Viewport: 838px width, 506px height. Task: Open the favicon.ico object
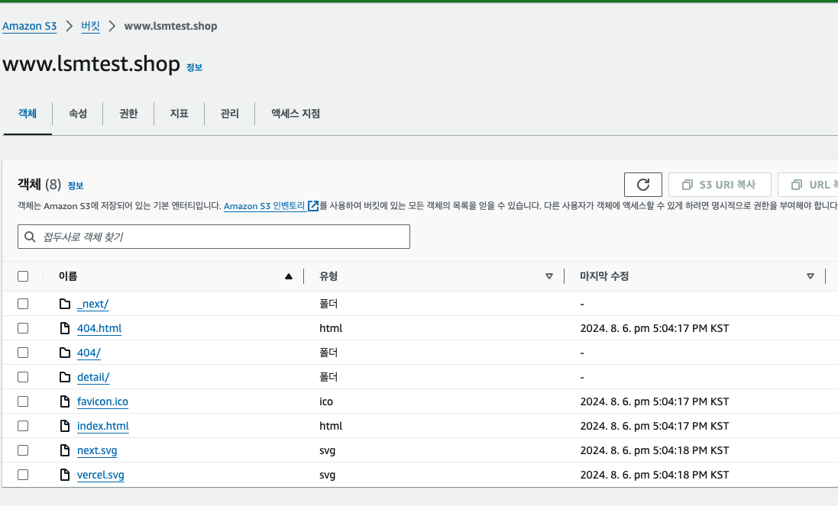click(102, 401)
